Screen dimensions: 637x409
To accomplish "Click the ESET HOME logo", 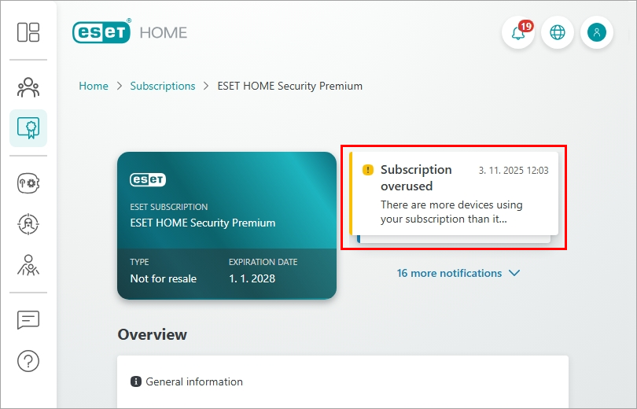I will [x=130, y=32].
